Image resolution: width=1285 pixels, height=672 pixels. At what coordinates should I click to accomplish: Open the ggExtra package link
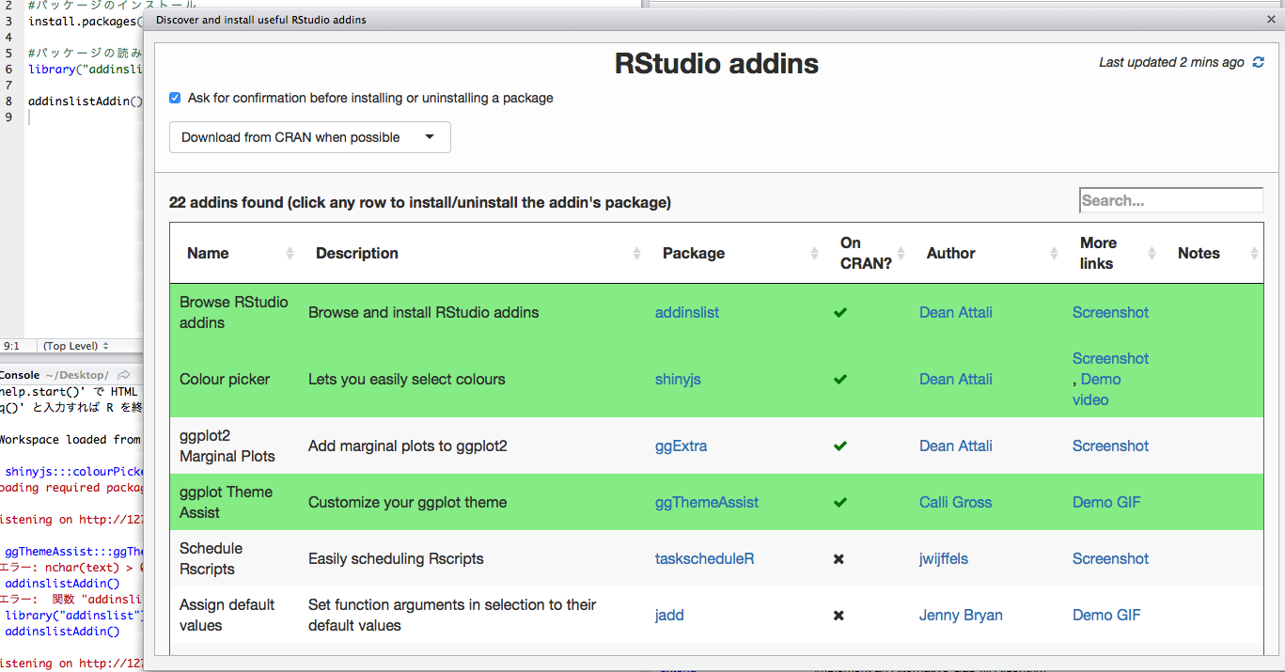point(681,445)
